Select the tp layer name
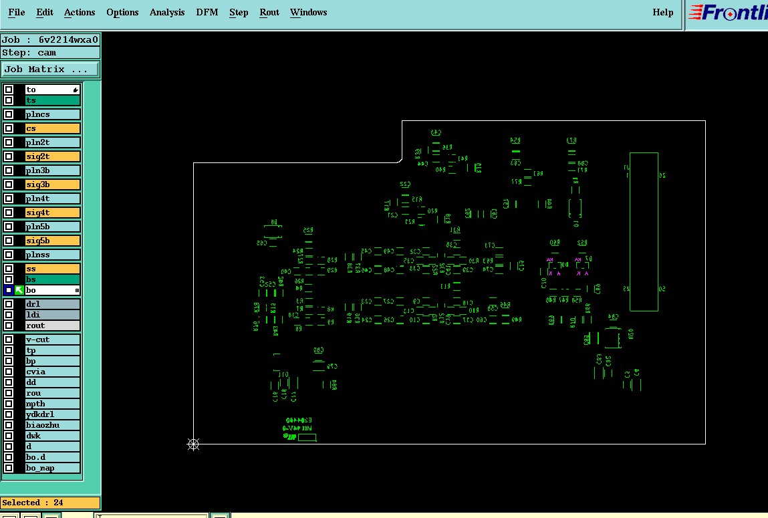 [52, 350]
